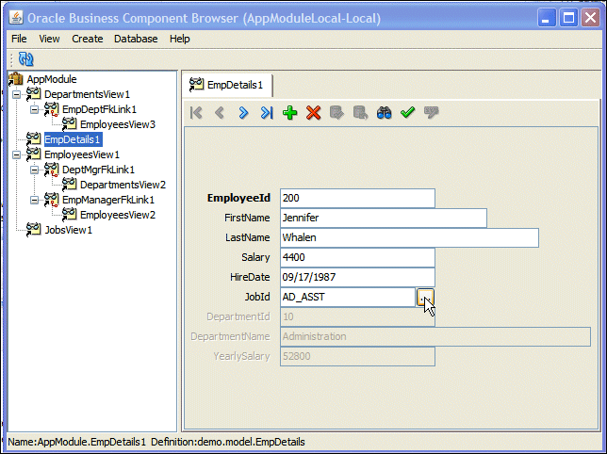
Task: Go to first record navigation icon
Action: (196, 112)
